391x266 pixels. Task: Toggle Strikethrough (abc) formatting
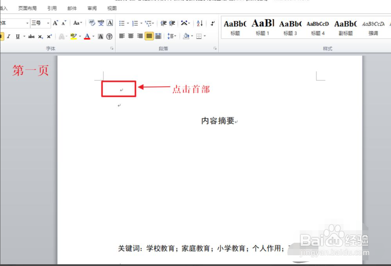pyautogui.click(x=31, y=36)
